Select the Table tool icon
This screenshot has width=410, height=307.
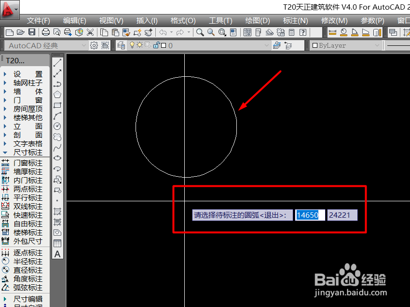tap(57, 243)
